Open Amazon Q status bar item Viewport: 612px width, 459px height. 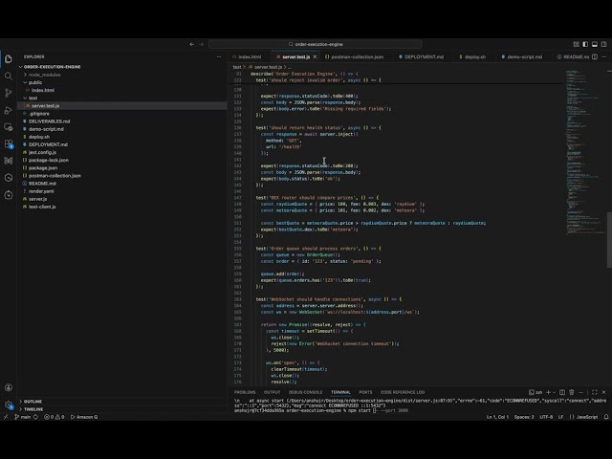[84, 417]
